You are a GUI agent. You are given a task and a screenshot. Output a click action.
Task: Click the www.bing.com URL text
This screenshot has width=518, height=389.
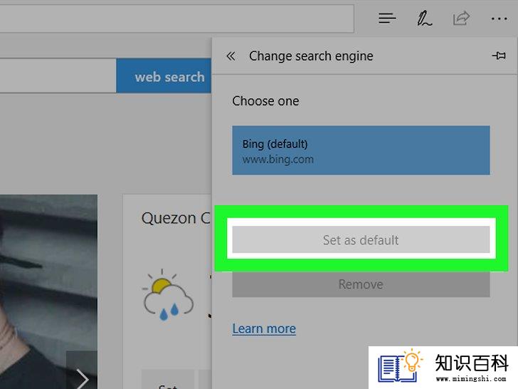277,160
